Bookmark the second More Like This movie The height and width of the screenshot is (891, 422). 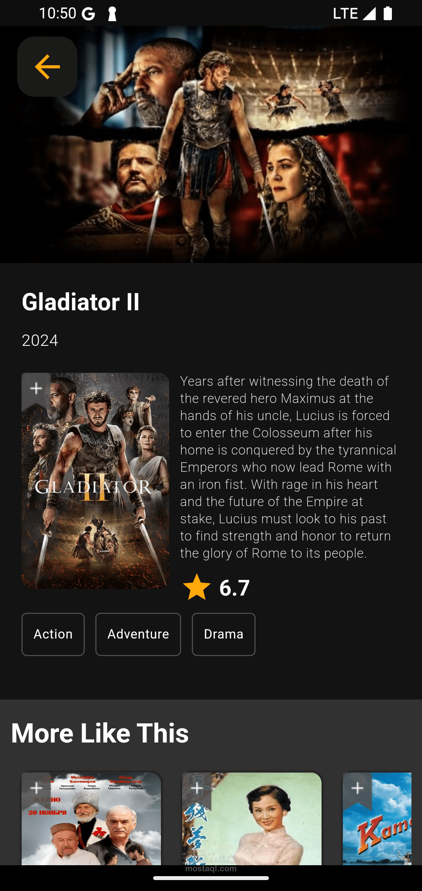pos(197,788)
